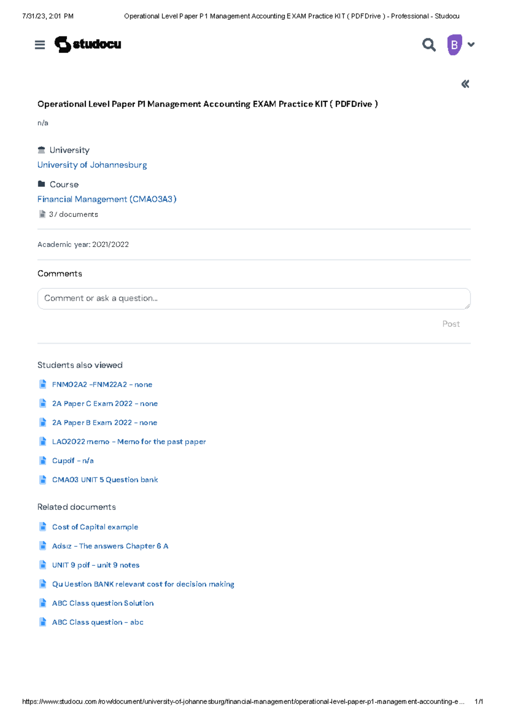Click document icon beside FNM02A2 entry
Viewport: 507px width, 718px height.
point(43,384)
